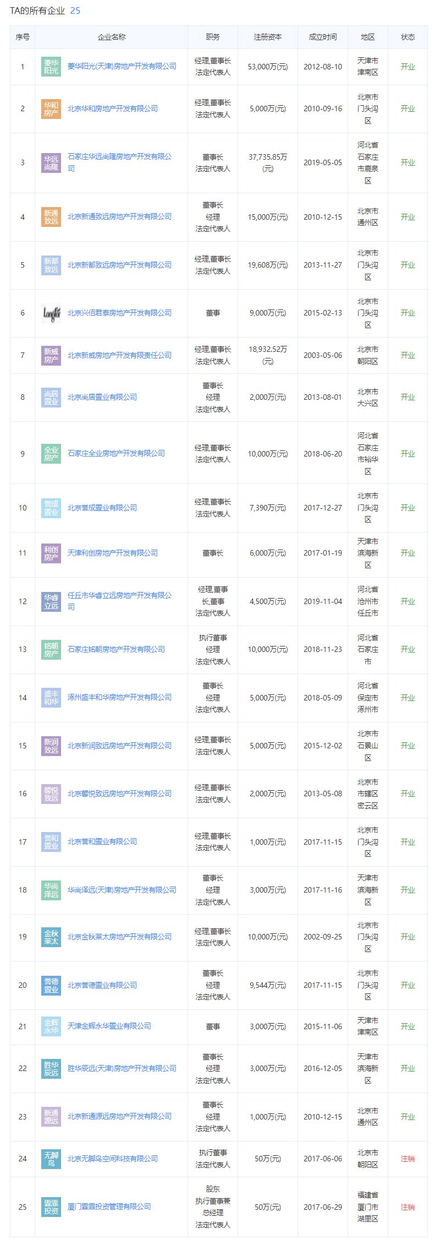This screenshot has height=1250, width=440.
Task: Open 北京新润致远房地产开发有限公司 link
Action: [x=119, y=746]
